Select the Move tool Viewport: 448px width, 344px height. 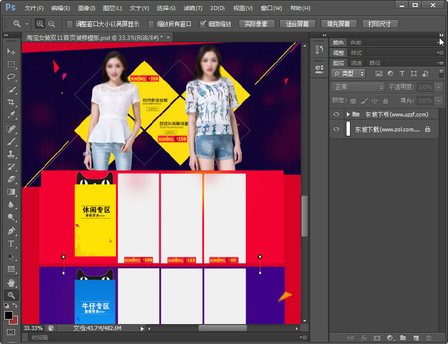click(x=11, y=52)
